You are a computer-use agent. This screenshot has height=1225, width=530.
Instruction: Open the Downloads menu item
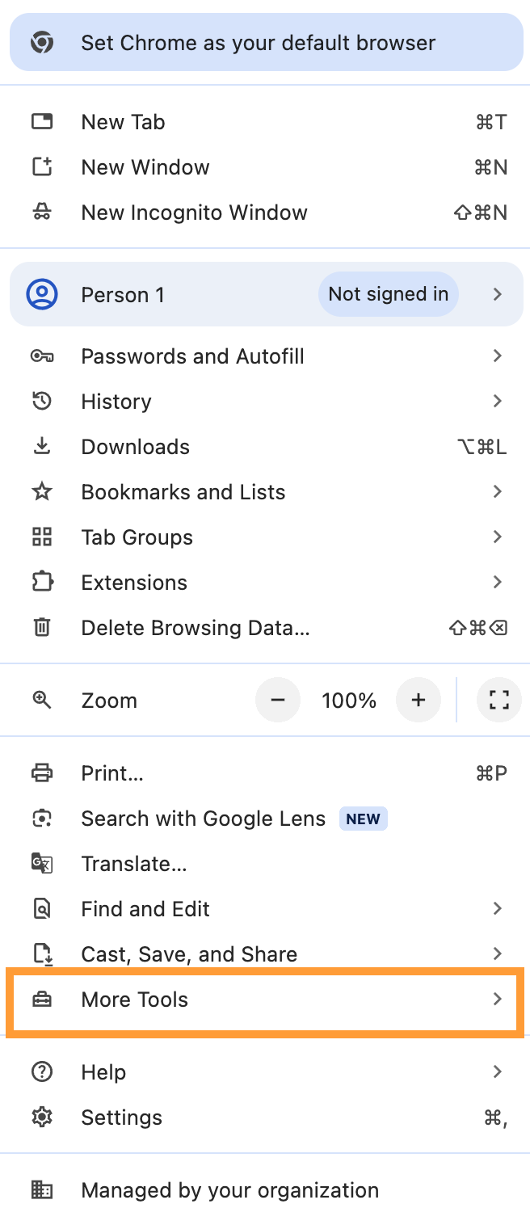pos(265,447)
